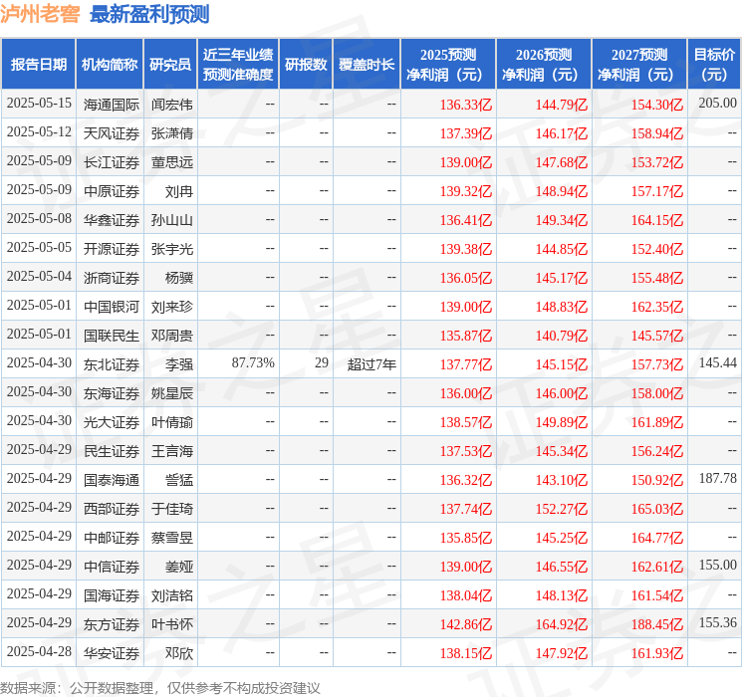Click the report count 29
The image size is (742, 697).
click(322, 362)
